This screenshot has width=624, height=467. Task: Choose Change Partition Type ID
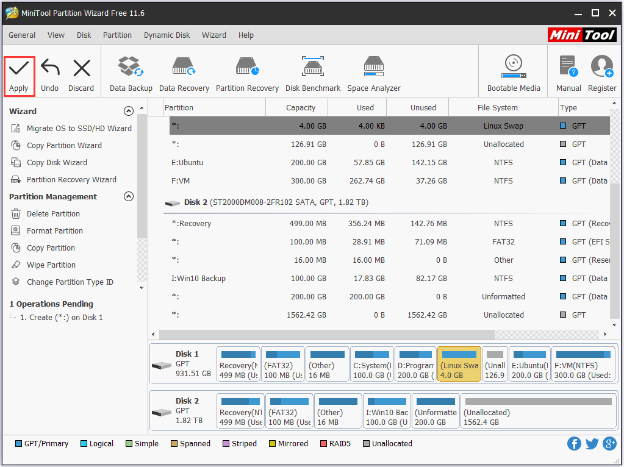62,282
